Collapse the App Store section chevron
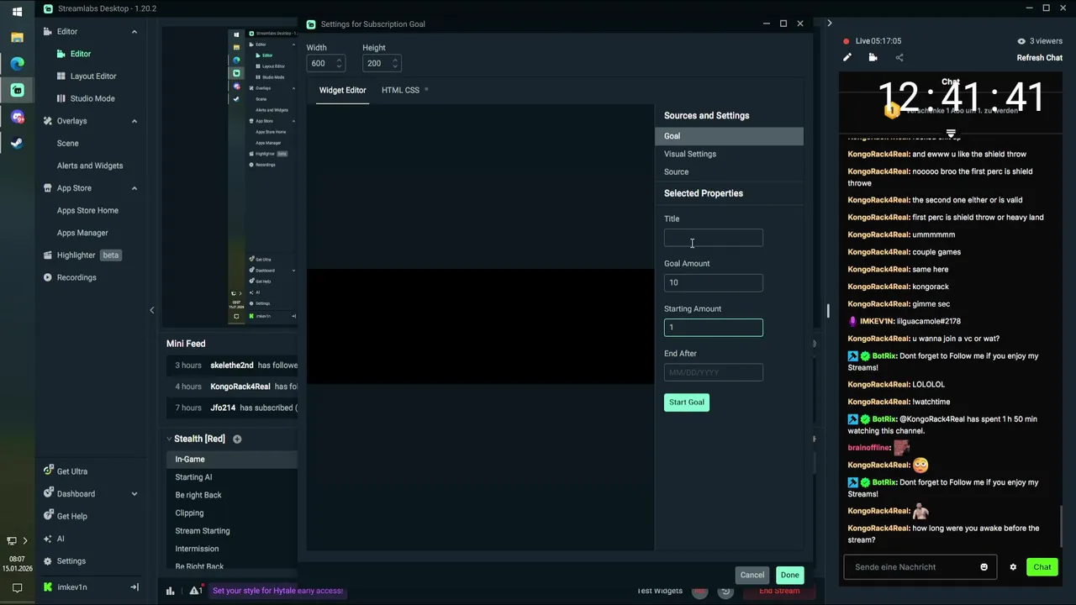This screenshot has height=605, width=1076. point(134,188)
